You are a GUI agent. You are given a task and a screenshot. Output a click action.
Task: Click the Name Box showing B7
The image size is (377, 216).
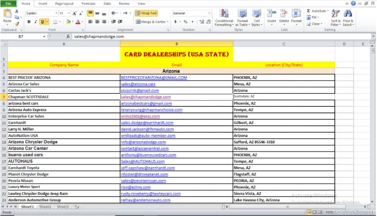21,37
